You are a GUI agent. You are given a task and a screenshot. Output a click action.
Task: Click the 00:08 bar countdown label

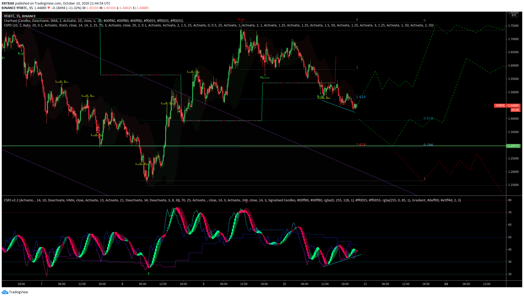point(515,110)
